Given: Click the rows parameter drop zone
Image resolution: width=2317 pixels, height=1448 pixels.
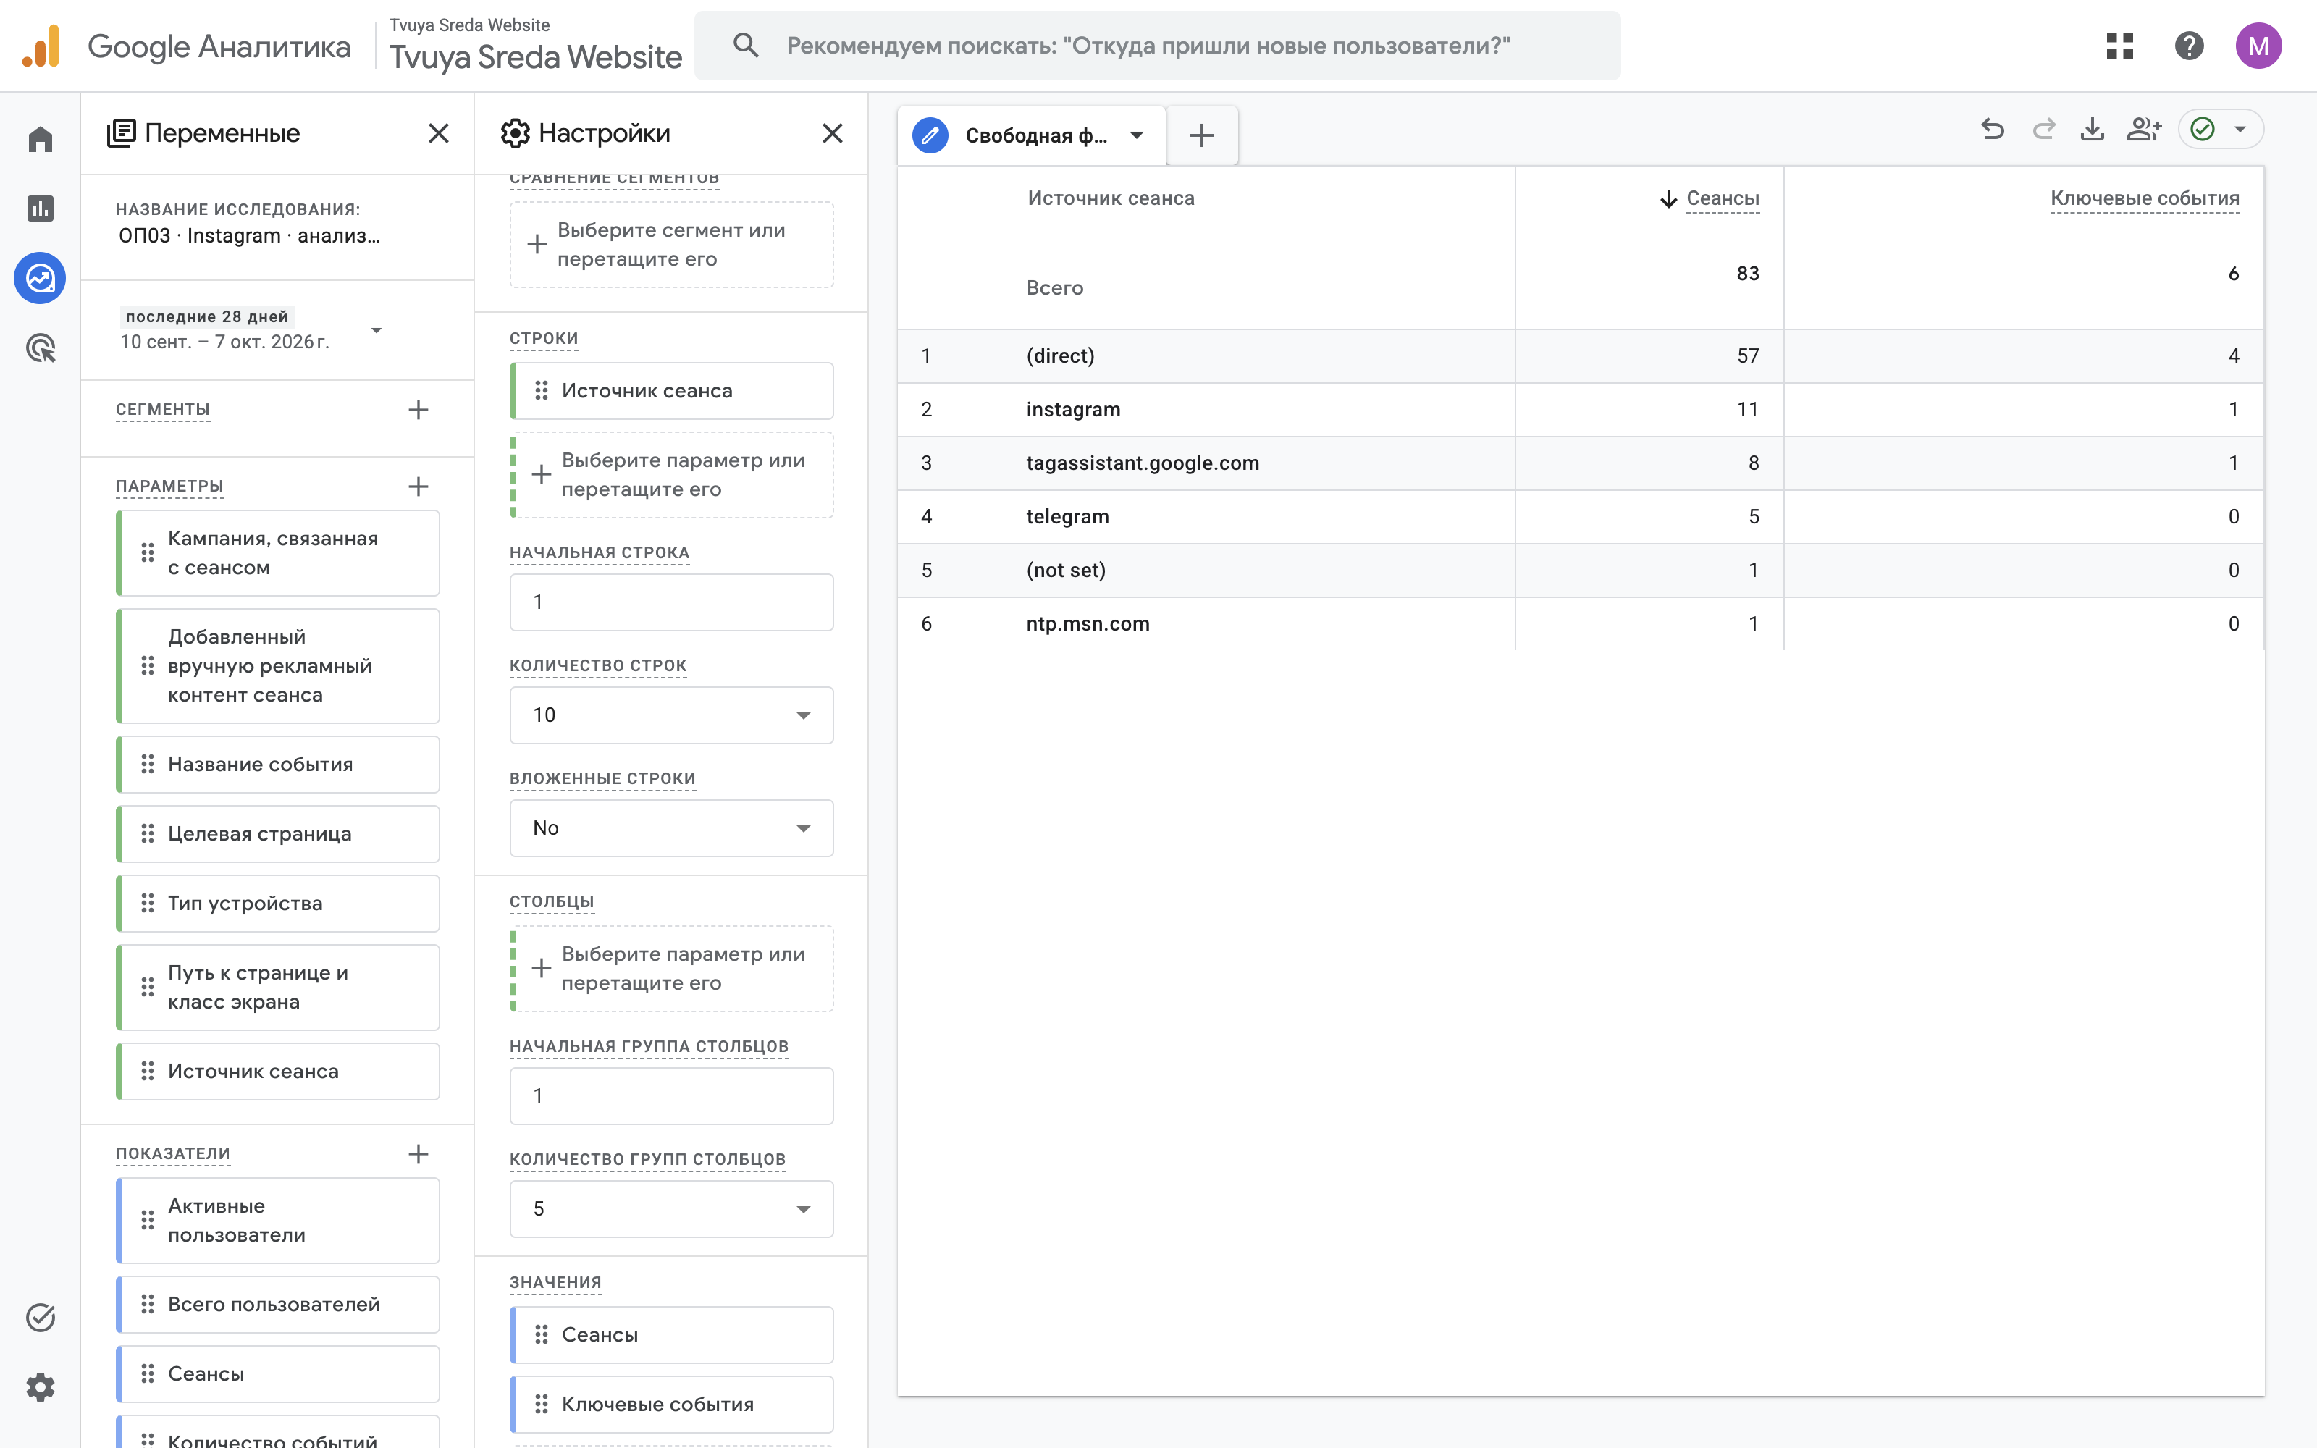Looking at the screenshot, I should (x=671, y=475).
